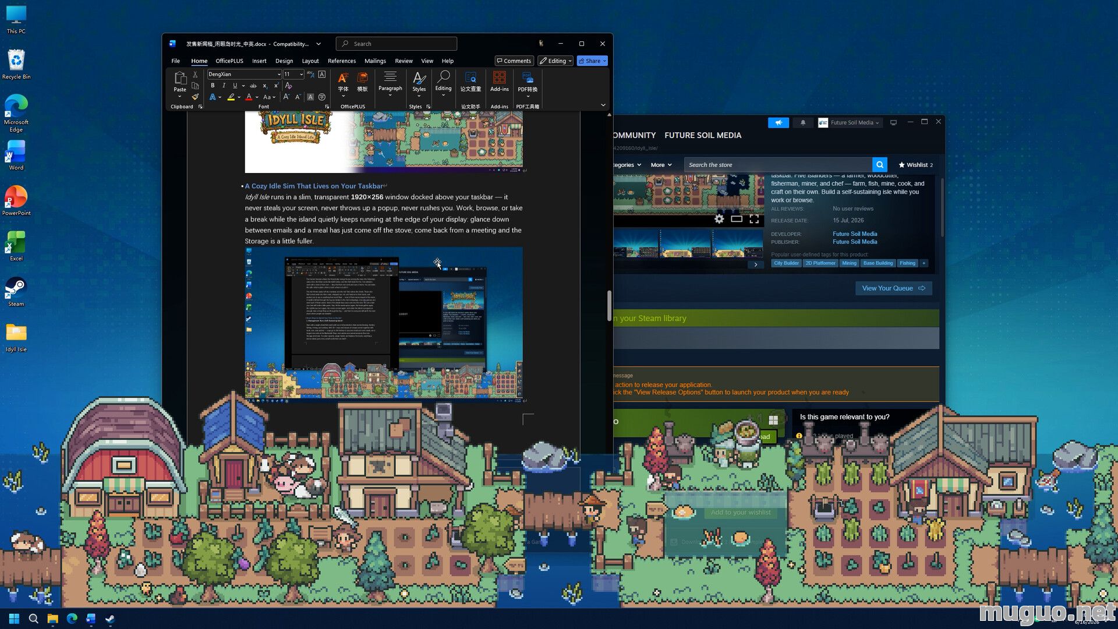Open the Editing mode dropdown near Share
Screen dimensions: 1118x629
[555, 61]
